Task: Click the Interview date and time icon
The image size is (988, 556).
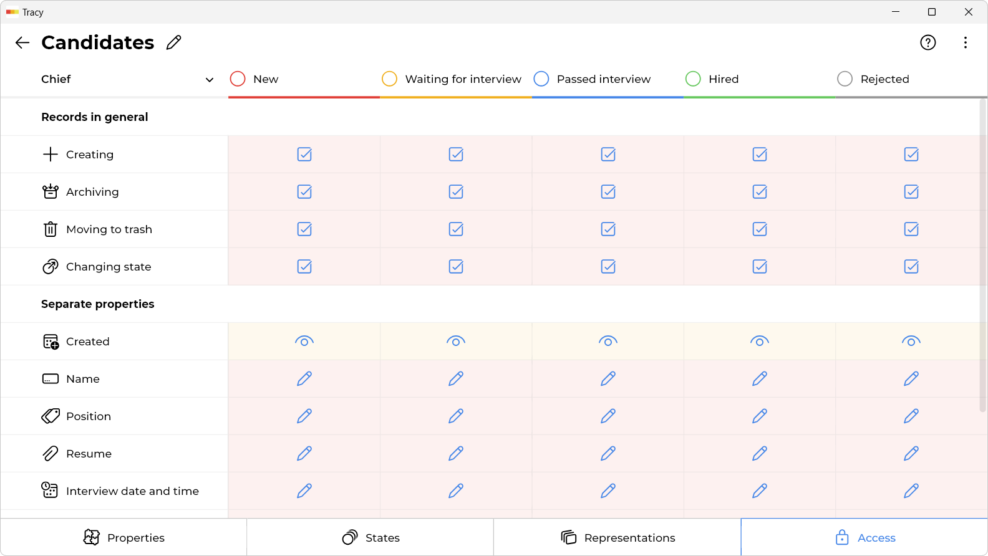Action: click(50, 490)
